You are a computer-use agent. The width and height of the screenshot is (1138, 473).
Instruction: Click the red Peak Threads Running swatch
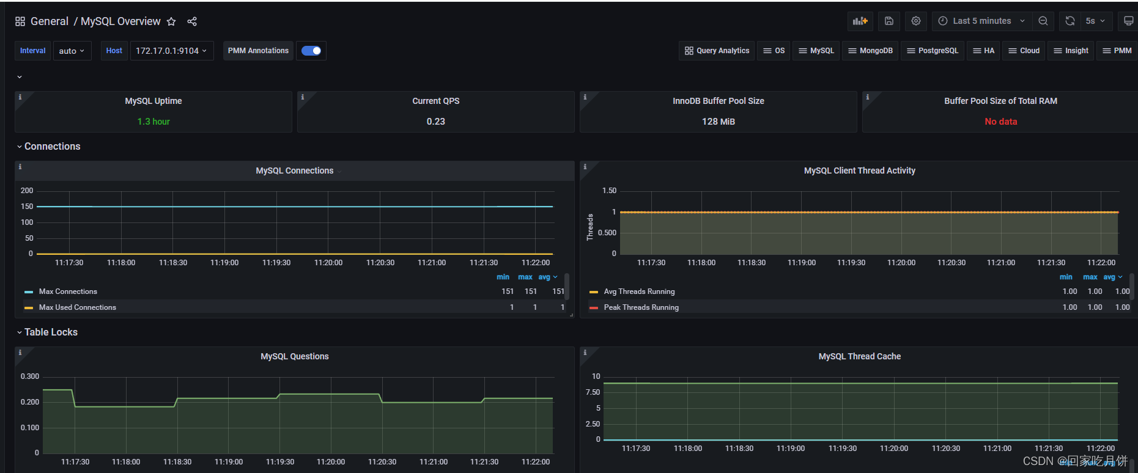point(594,308)
